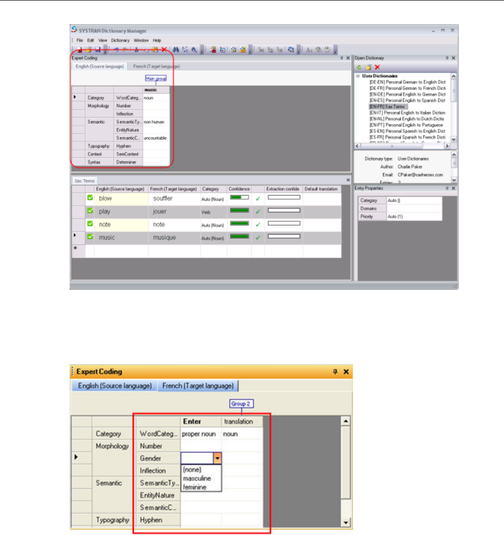
Task: Close the Sax Terms dictionary tab
Action: [x=348, y=180]
